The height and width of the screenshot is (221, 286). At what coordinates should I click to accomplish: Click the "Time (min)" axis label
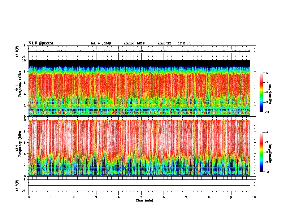point(144,200)
